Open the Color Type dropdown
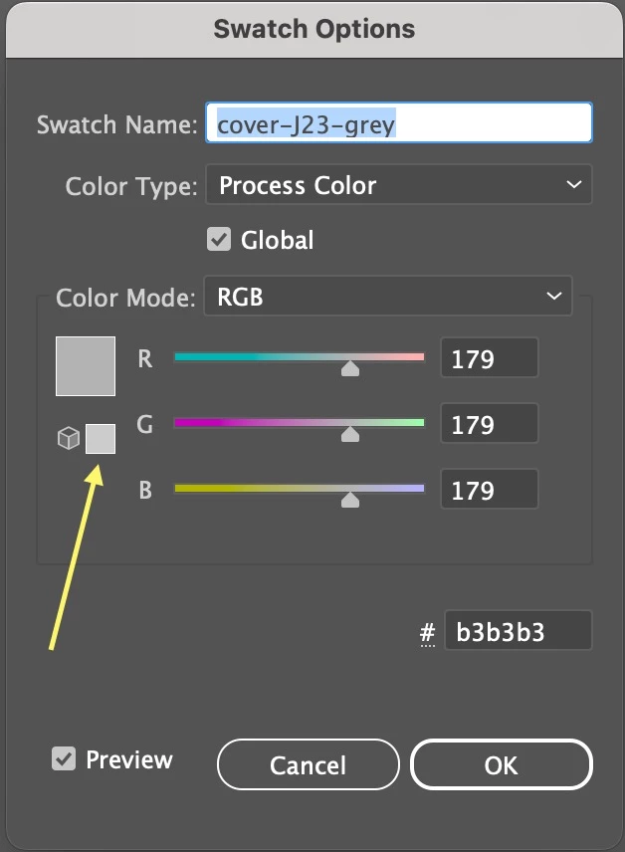 coord(398,185)
